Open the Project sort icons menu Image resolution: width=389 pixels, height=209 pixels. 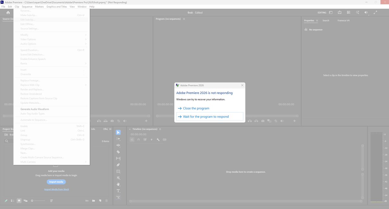(51, 201)
